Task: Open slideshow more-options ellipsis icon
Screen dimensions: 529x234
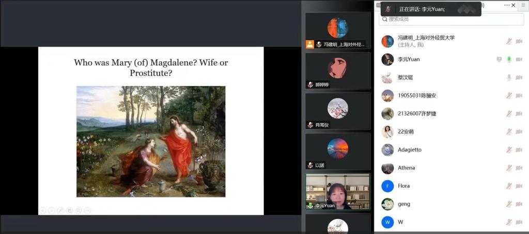Action: click(x=87, y=210)
